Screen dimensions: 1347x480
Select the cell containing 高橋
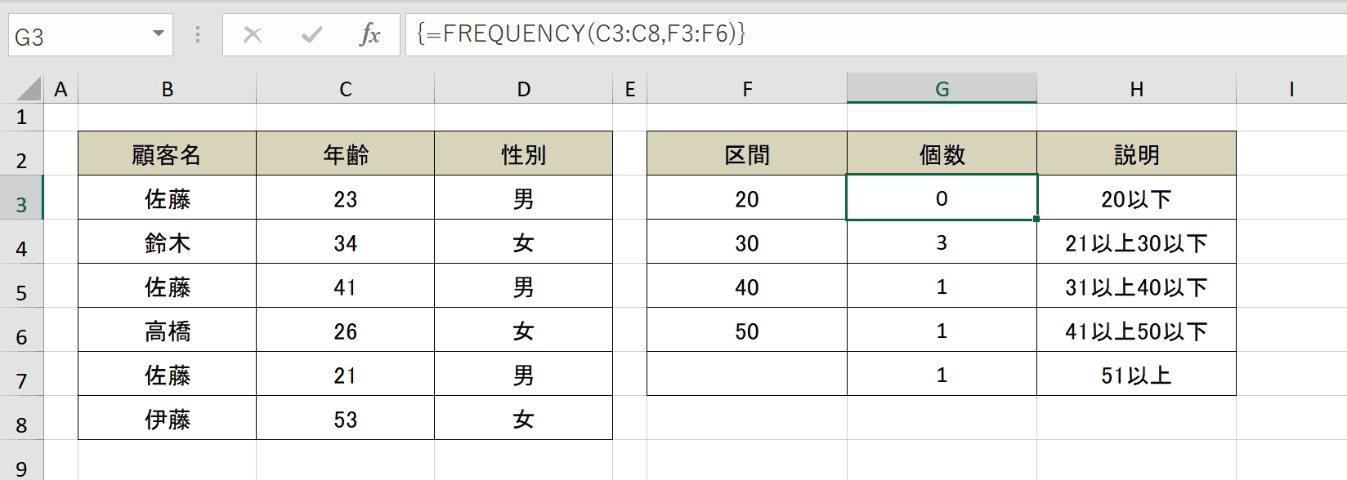[168, 331]
